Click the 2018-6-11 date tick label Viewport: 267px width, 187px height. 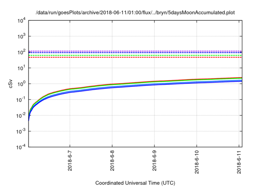(239, 162)
